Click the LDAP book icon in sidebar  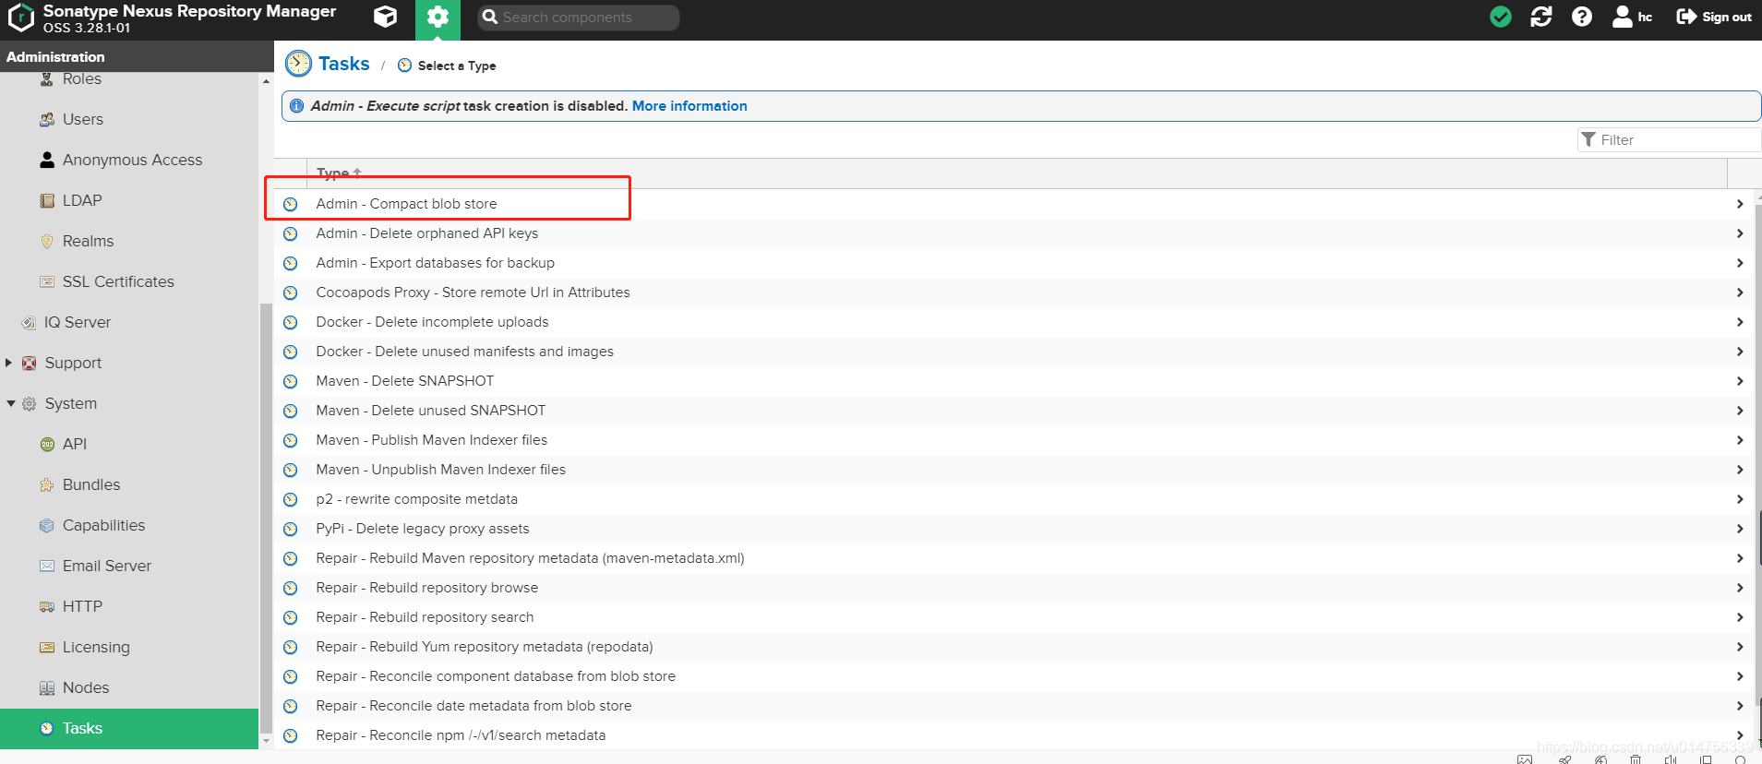click(x=47, y=200)
